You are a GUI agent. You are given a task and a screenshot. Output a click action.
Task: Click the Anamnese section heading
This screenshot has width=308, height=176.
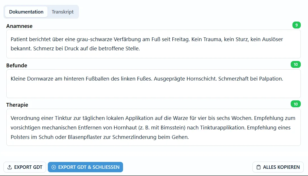pyautogui.click(x=19, y=26)
